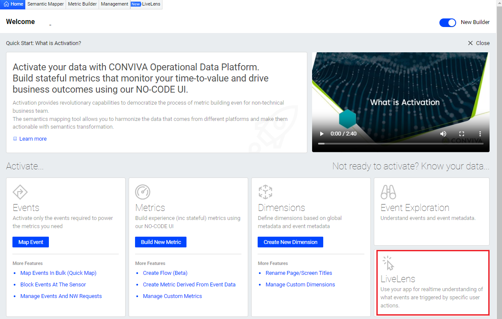The image size is (502, 319).
Task: Click the Build New Metric button
Action: pos(161,242)
